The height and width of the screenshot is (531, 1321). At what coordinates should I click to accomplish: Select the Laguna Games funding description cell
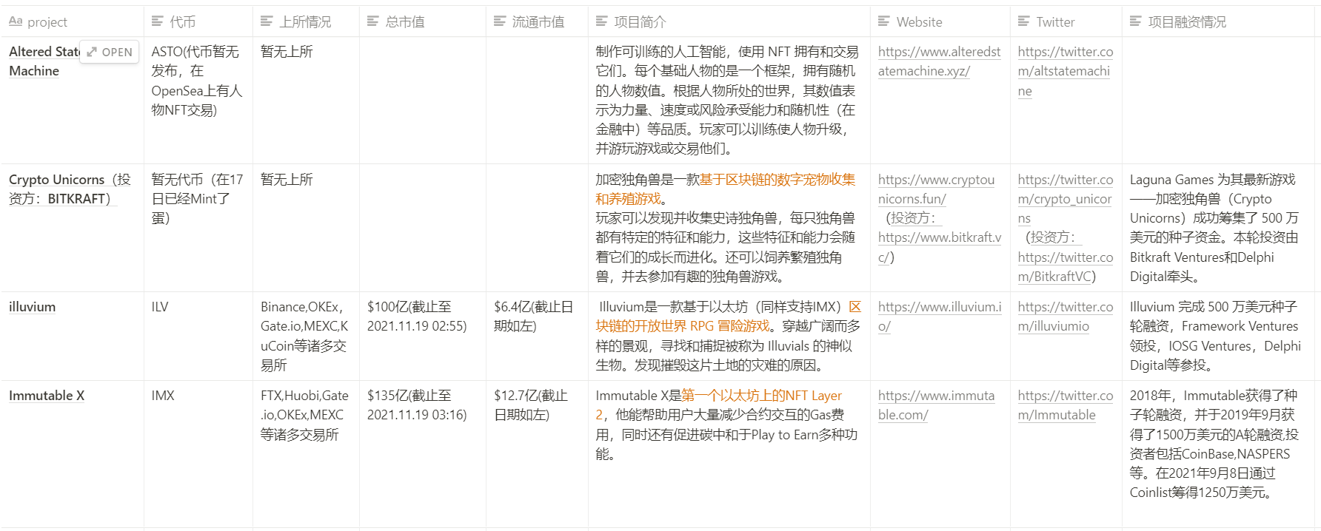point(1219,228)
